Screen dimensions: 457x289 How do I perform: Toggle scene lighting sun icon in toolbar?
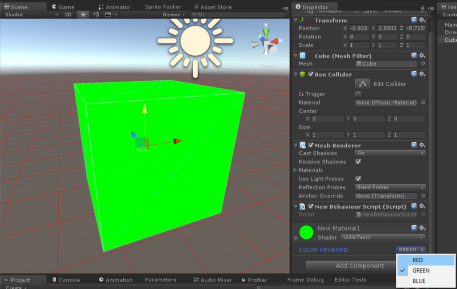pos(83,15)
